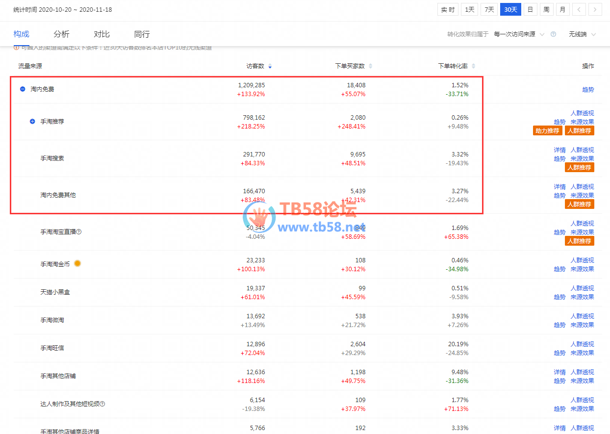Click help icon beside 达人制作及其他短视频
610x434 pixels.
(102, 404)
